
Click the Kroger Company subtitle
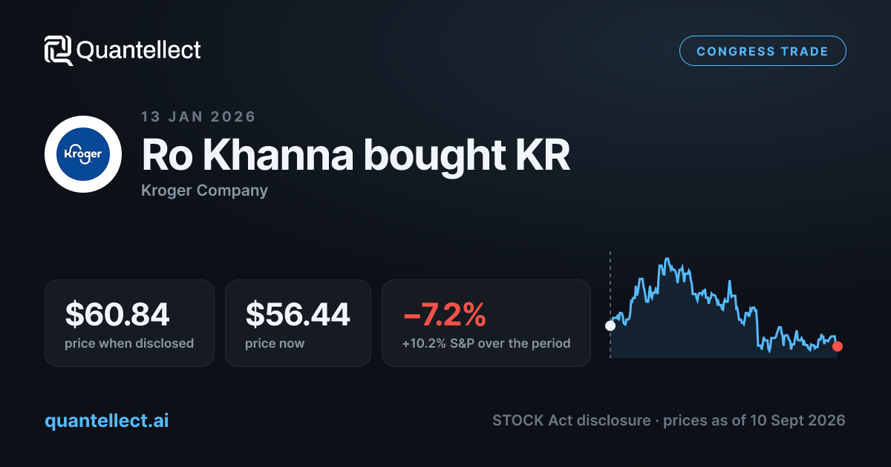pyautogui.click(x=204, y=191)
